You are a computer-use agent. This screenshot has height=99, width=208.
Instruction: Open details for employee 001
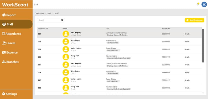click(x=187, y=34)
